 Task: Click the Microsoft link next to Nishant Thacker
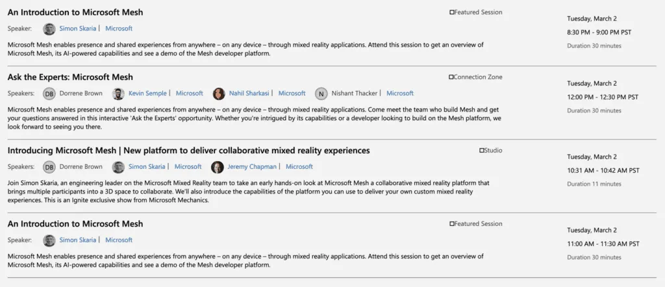[400, 94]
